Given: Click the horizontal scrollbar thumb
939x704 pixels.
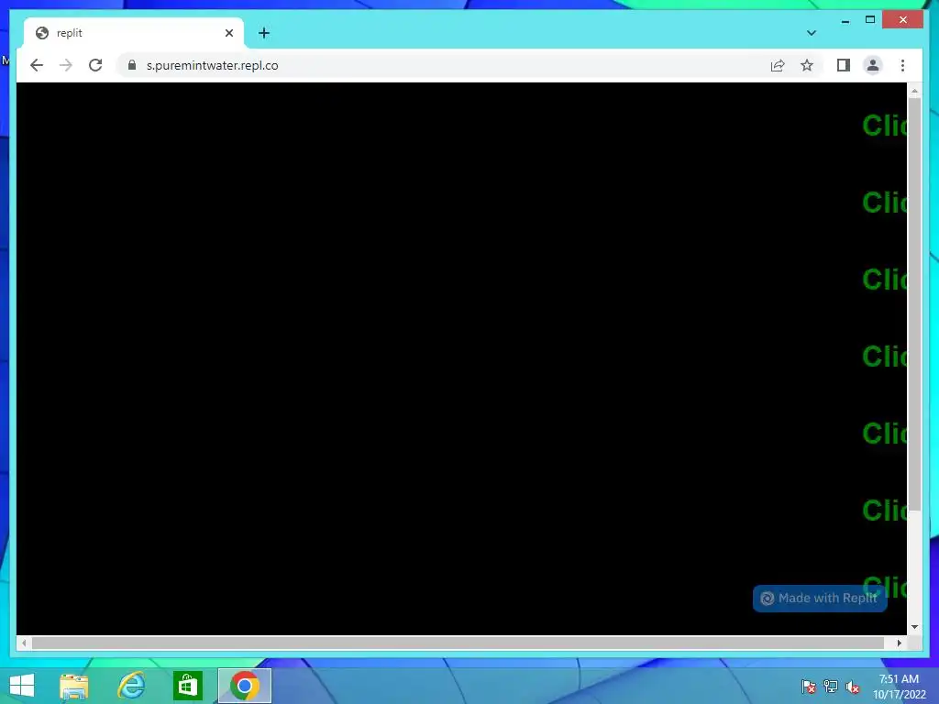Looking at the screenshot, I should [x=458, y=643].
